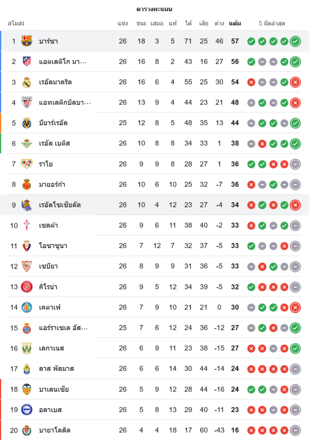Click the Real Betis club crest
309x446 pixels.
[x=27, y=144]
